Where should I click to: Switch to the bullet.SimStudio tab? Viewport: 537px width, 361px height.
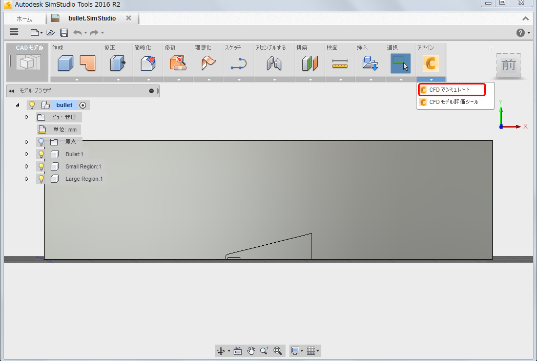pyautogui.click(x=92, y=18)
